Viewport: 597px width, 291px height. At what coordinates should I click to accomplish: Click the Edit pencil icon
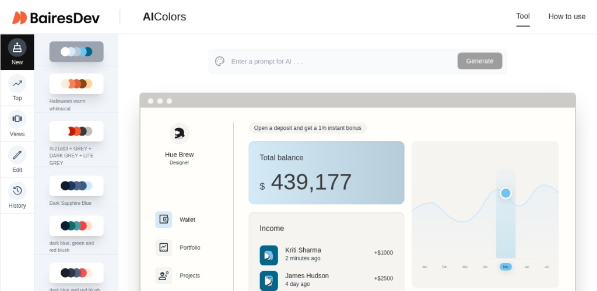[17, 155]
